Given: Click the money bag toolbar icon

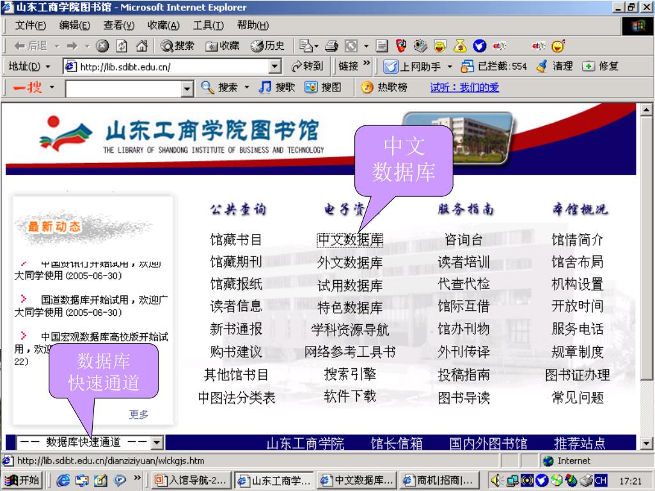Looking at the screenshot, I should coord(460,46).
